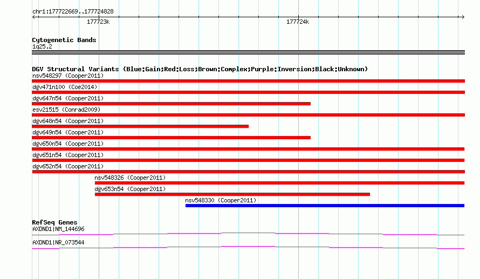Click the red bar for nsv548297
This screenshot has width=480, height=279.
[248, 81]
